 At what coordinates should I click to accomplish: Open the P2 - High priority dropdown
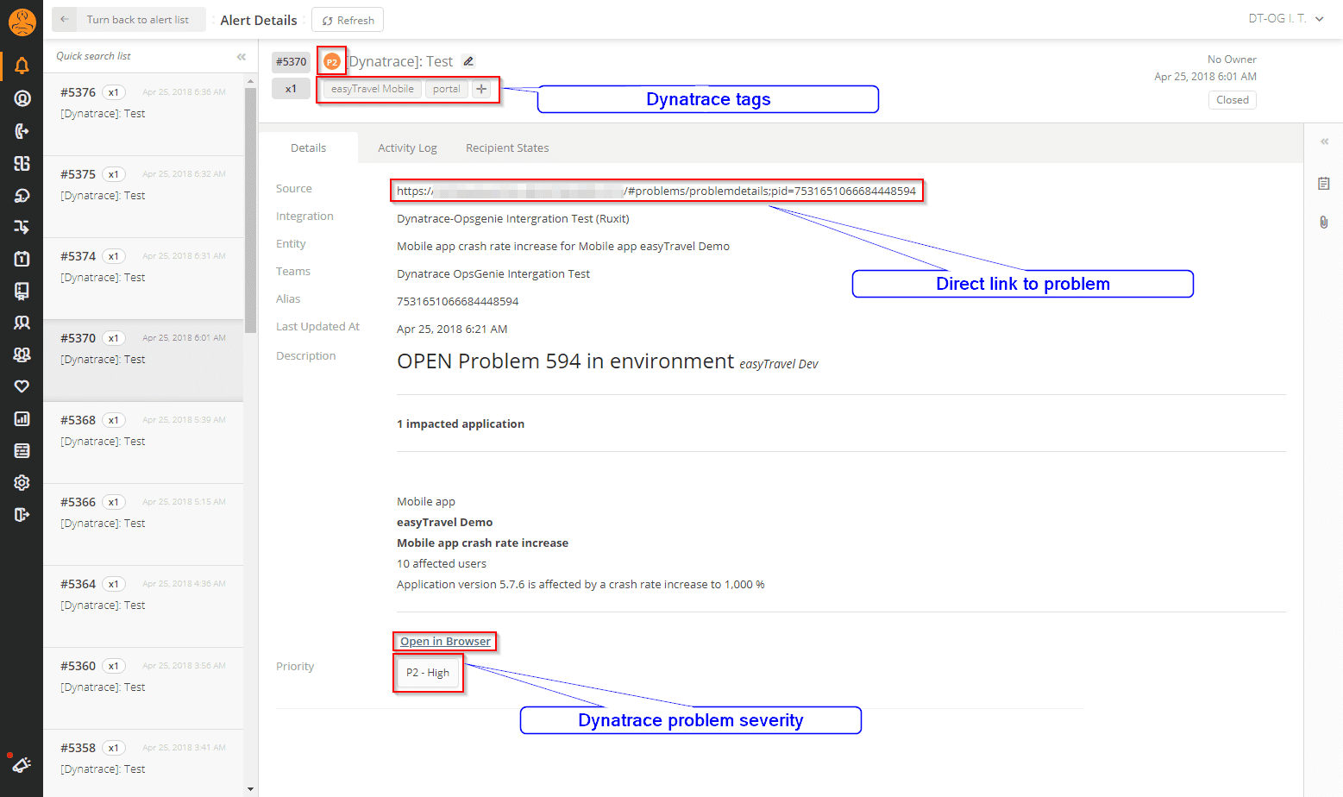click(428, 673)
